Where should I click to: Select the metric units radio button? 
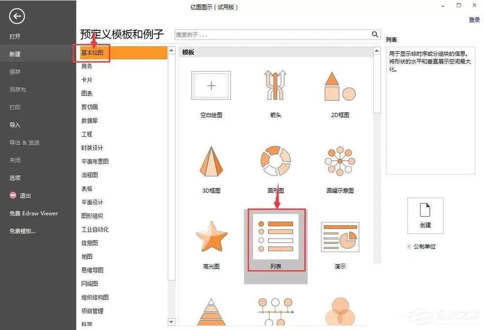(408, 246)
